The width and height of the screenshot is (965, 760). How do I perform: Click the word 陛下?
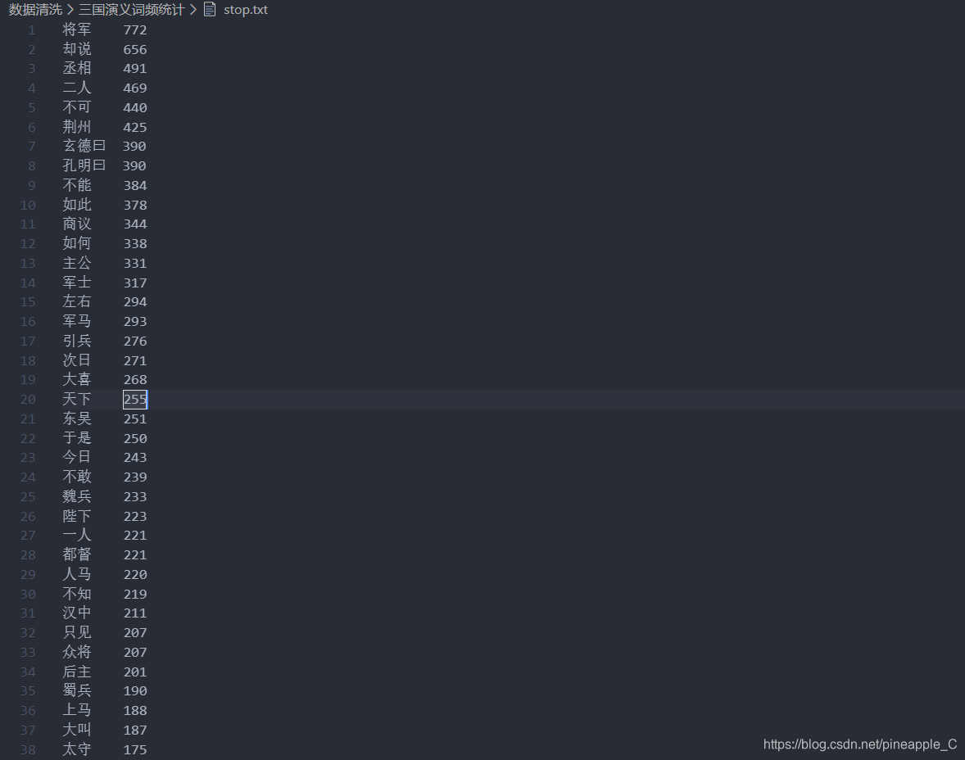tap(77, 516)
